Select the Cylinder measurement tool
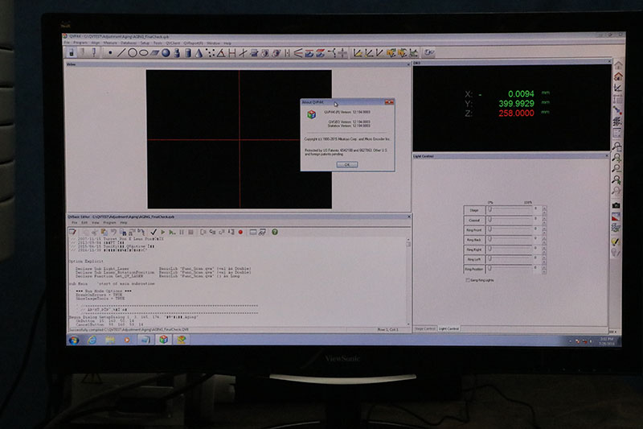Image resolution: width=643 pixels, height=429 pixels. [x=188, y=53]
